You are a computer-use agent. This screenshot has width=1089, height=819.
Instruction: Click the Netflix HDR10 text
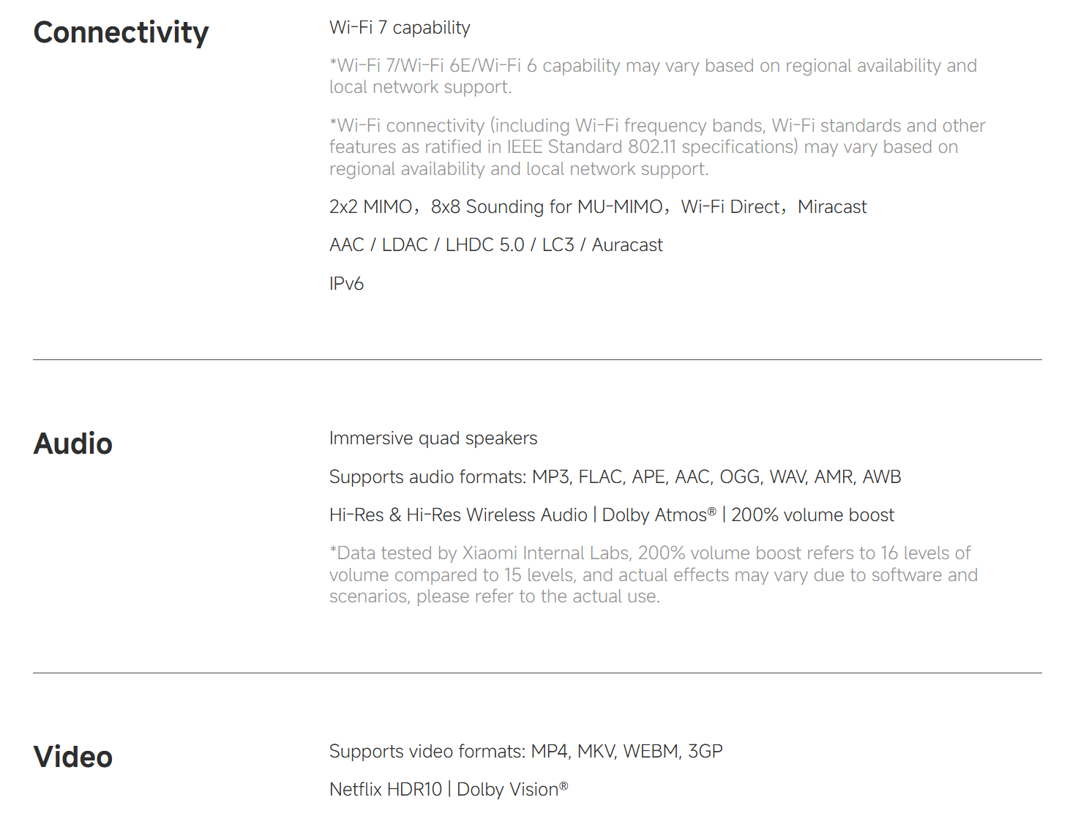coord(386,790)
